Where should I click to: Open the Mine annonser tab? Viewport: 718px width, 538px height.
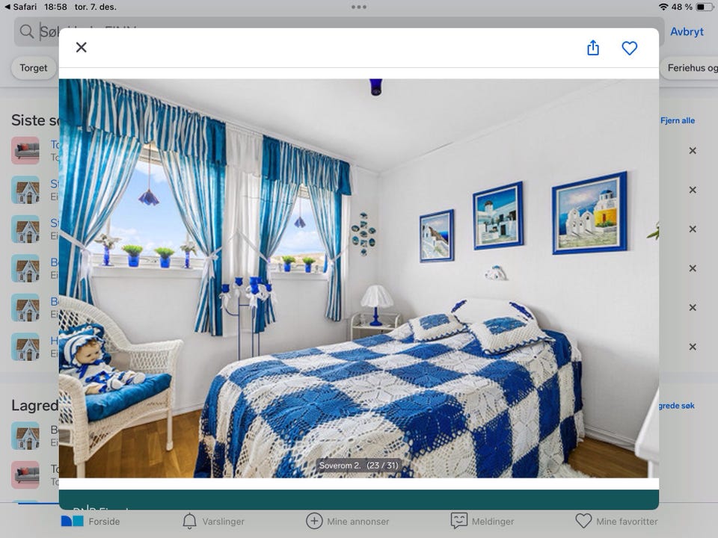(347, 521)
